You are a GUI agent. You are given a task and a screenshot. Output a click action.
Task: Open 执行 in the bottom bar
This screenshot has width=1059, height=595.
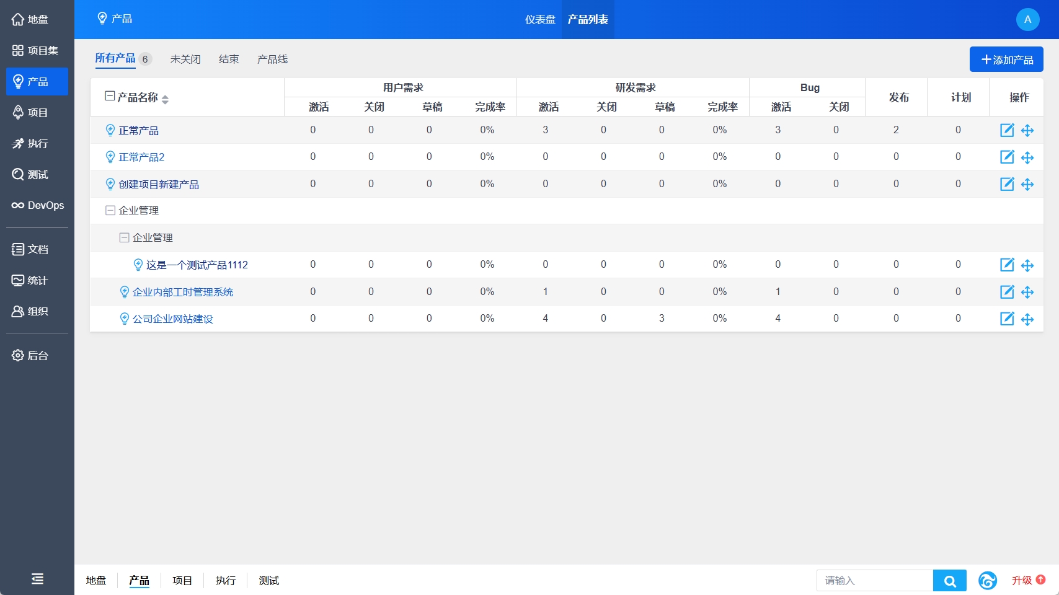point(226,581)
